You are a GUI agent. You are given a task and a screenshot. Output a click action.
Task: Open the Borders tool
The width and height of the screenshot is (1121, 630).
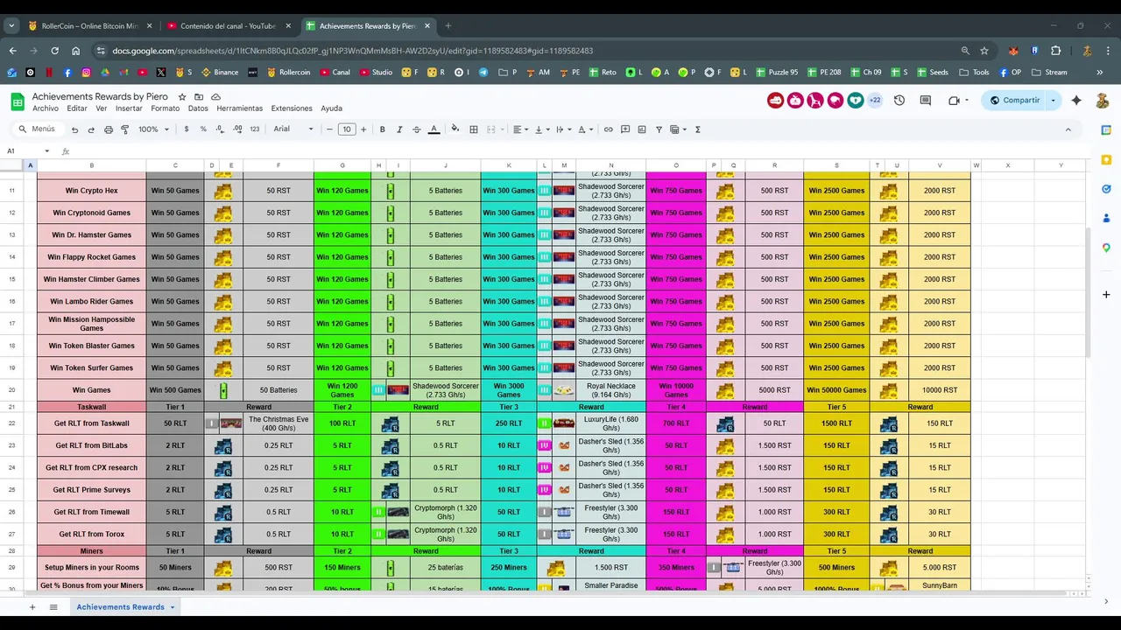coord(474,129)
